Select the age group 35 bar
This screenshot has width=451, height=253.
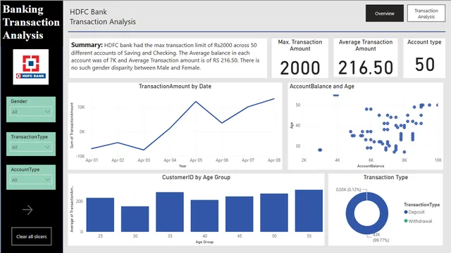click(170, 212)
